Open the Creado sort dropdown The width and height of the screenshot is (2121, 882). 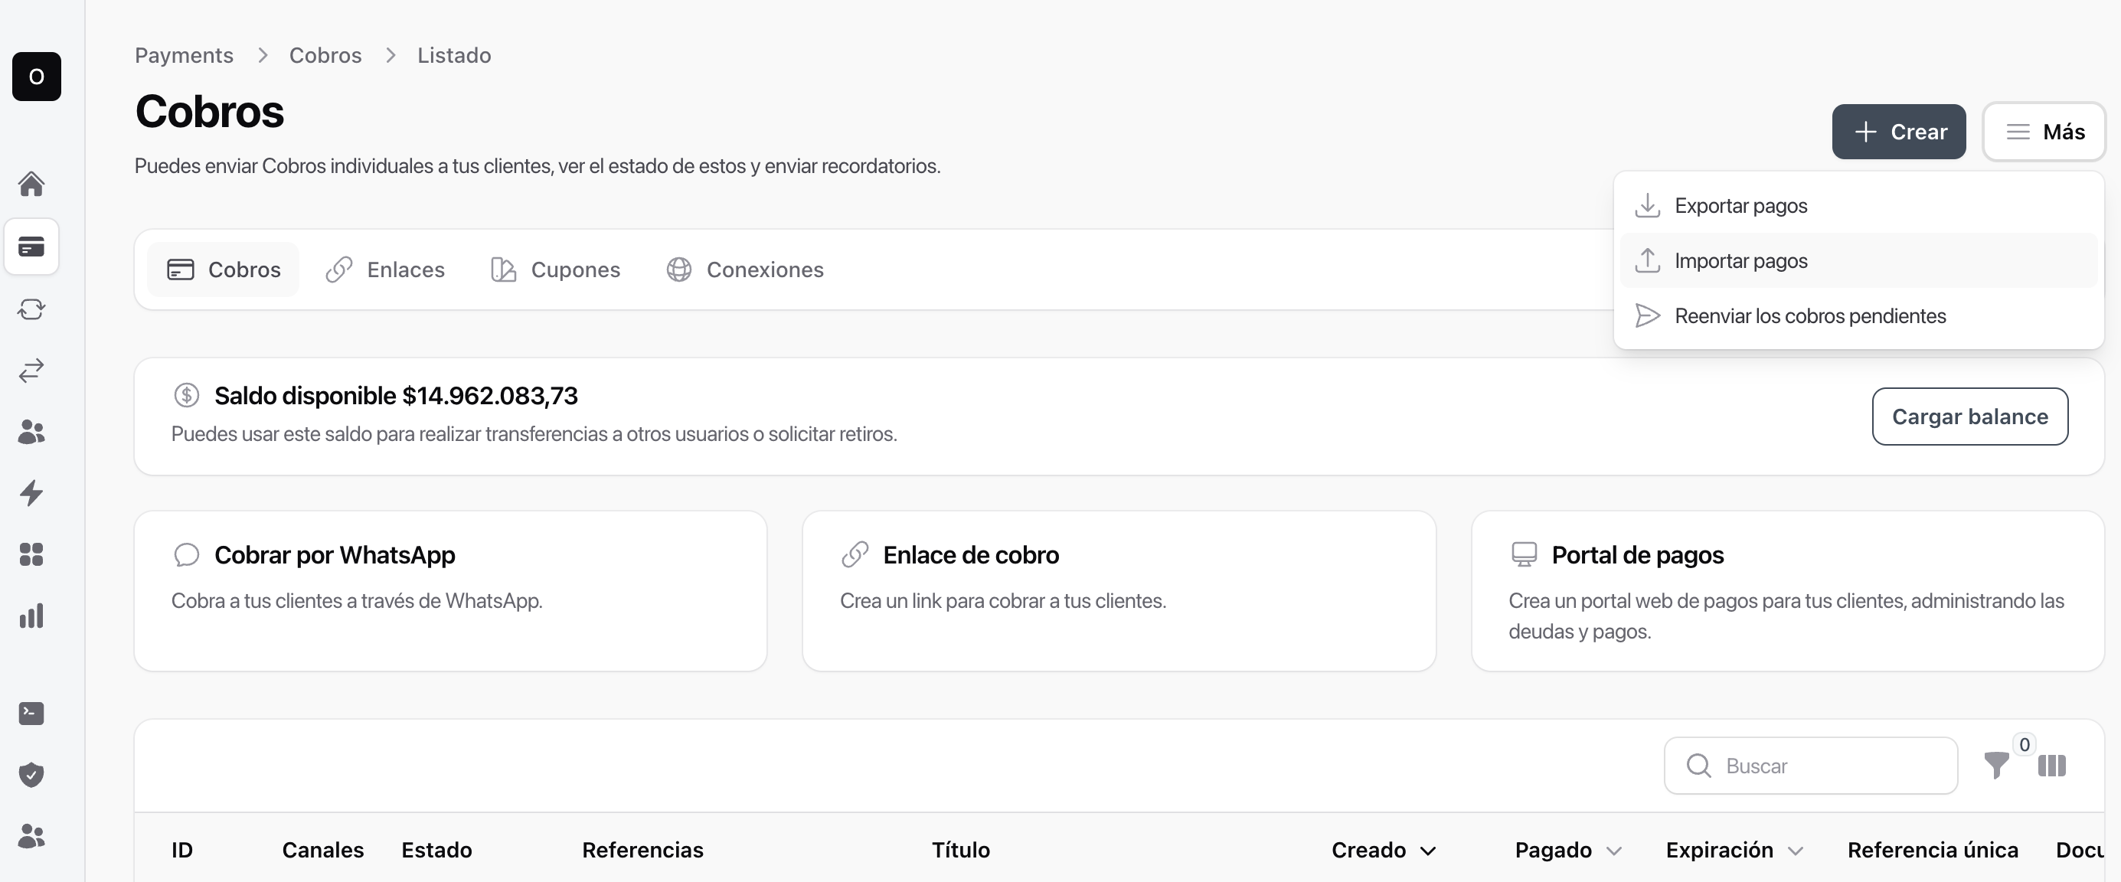1430,850
